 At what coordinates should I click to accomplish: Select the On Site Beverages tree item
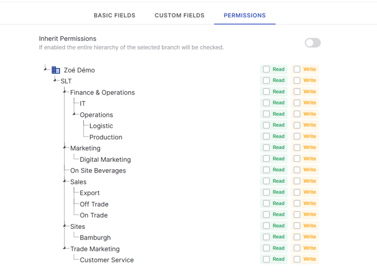[98, 171]
